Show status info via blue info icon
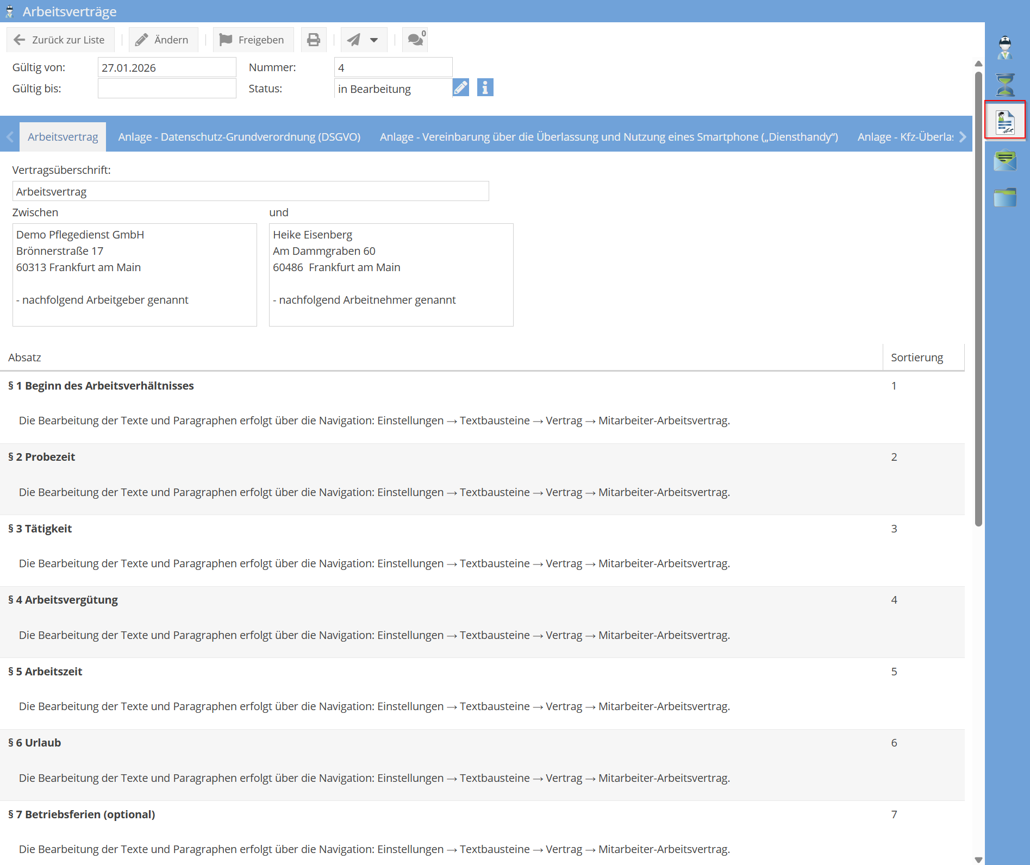Screen dimensions: 1030x865 485,87
